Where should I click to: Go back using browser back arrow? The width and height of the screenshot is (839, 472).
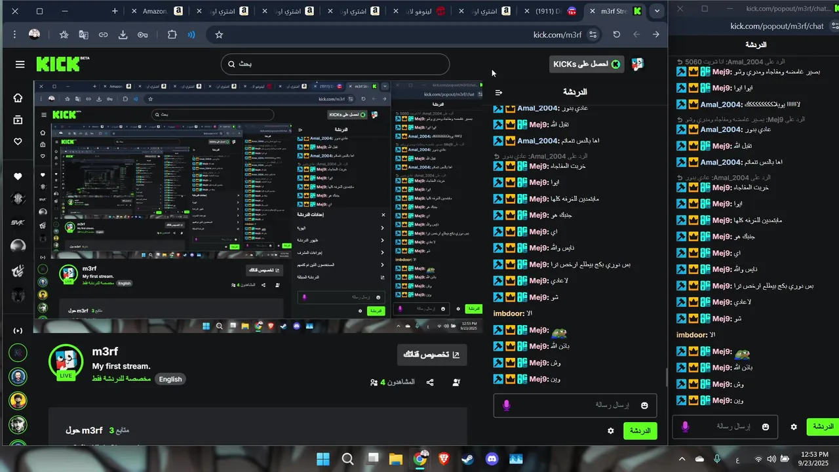pyautogui.click(x=655, y=35)
